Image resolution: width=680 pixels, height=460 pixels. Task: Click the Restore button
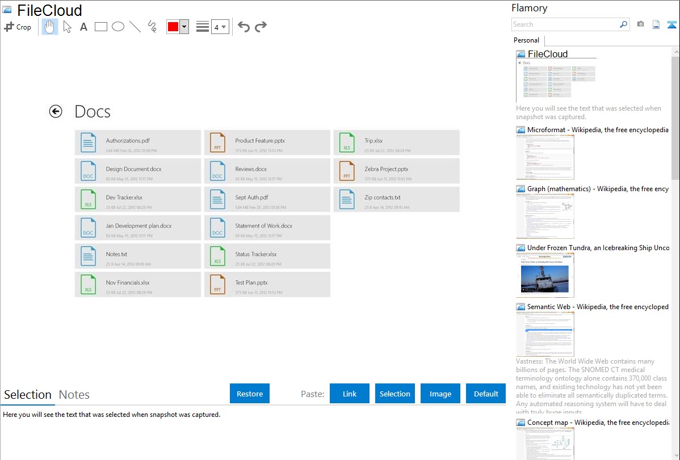click(x=250, y=394)
